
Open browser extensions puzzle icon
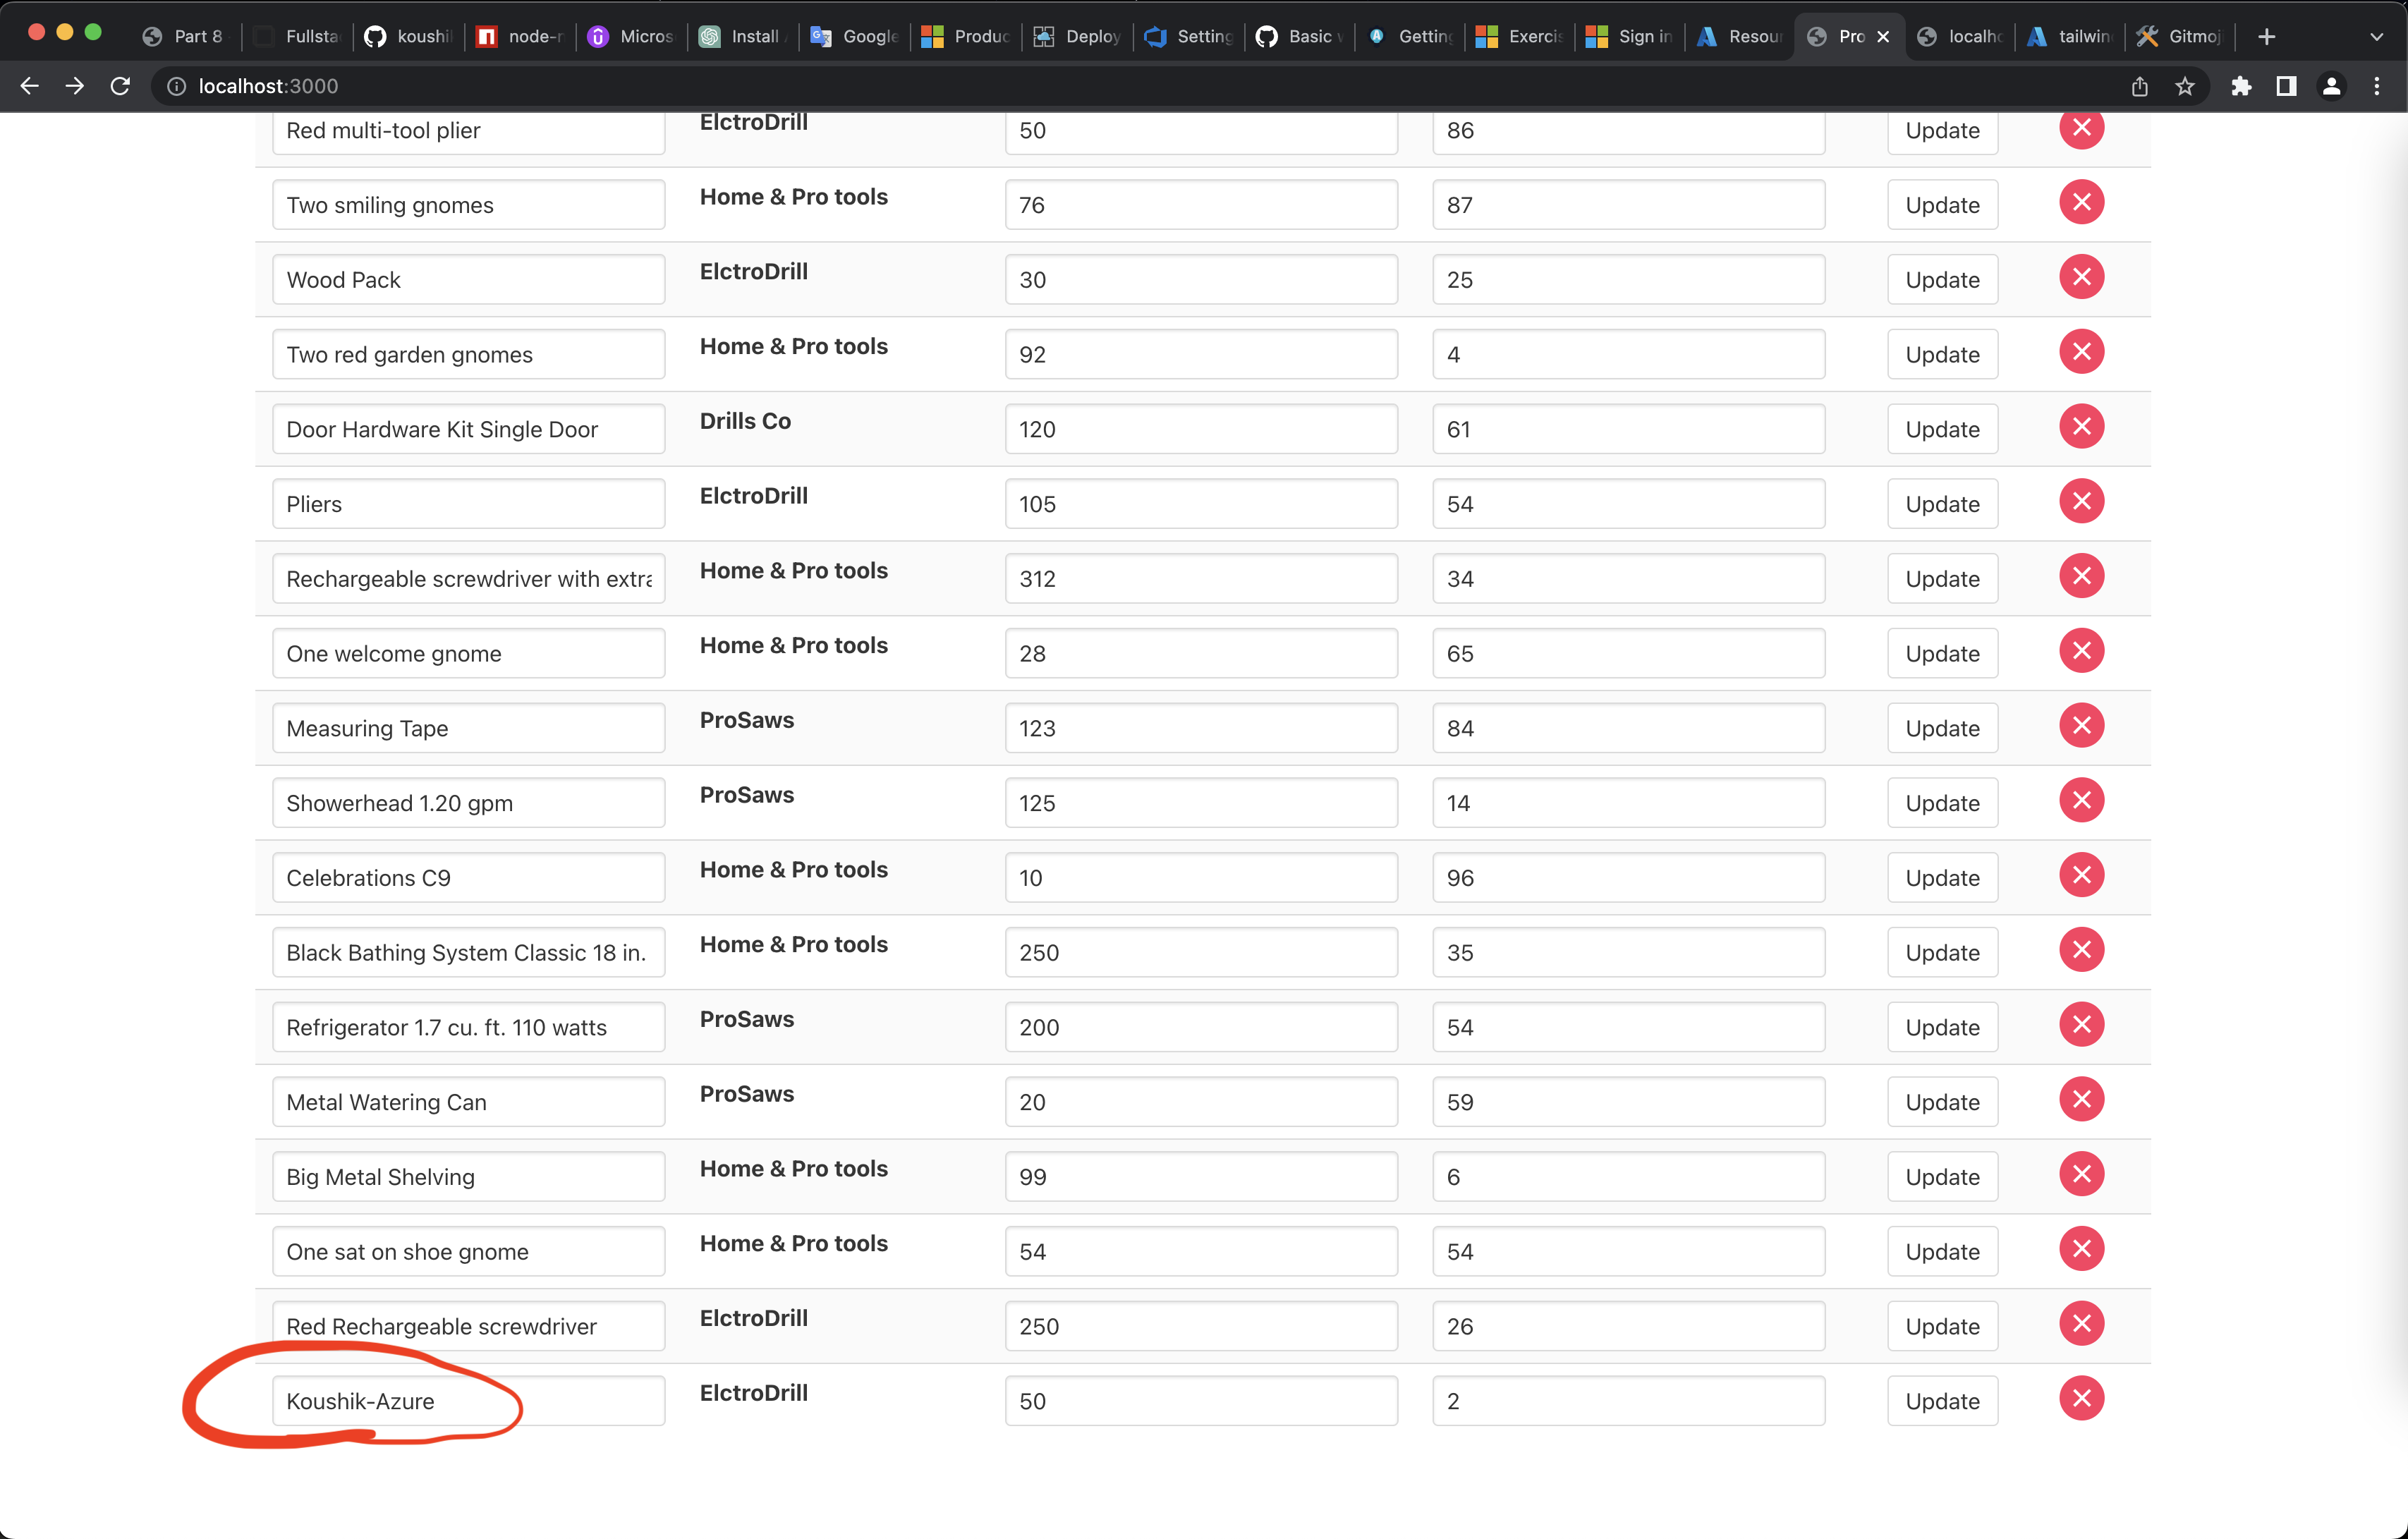2240,86
